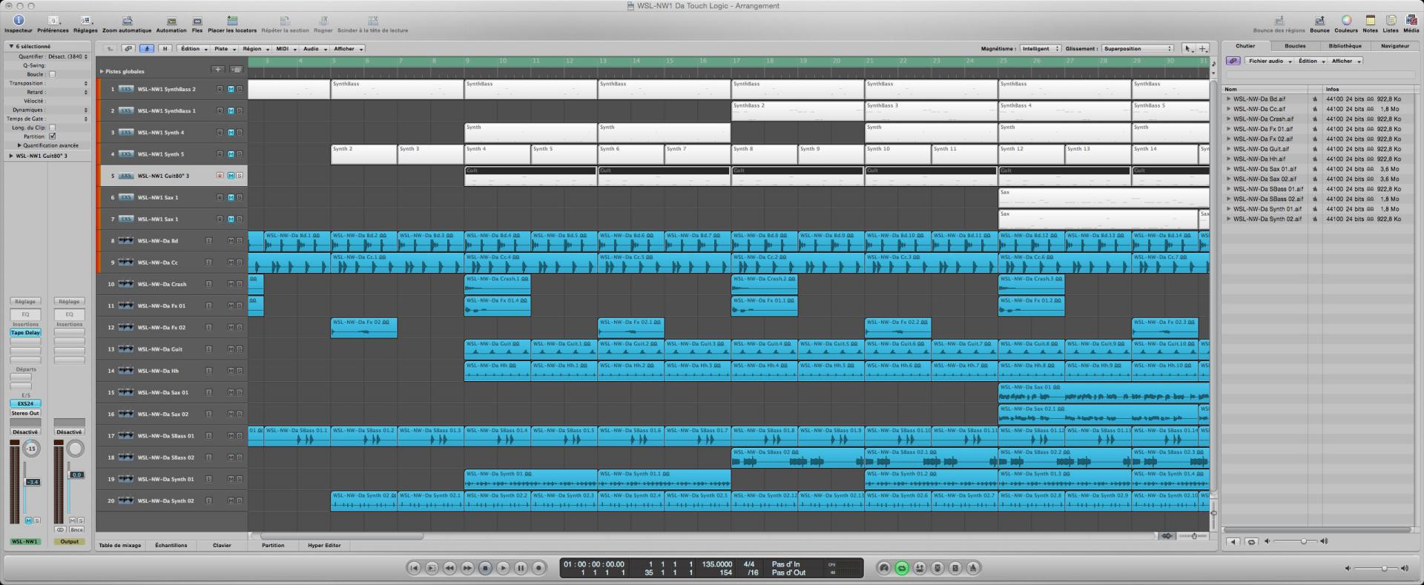Switch to the Boucles tab
The image size is (1424, 585).
[1295, 46]
